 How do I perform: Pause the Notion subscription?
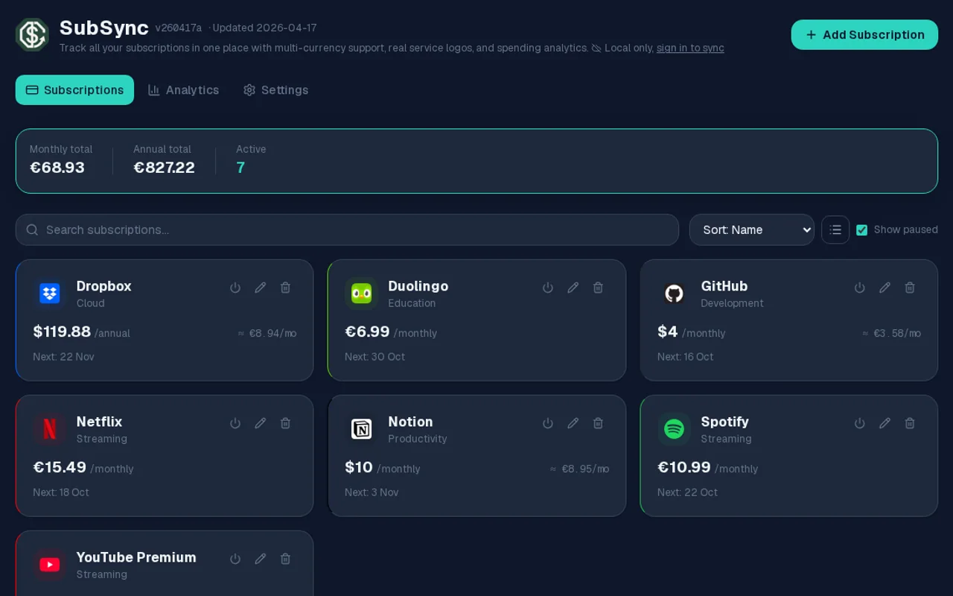(x=548, y=423)
